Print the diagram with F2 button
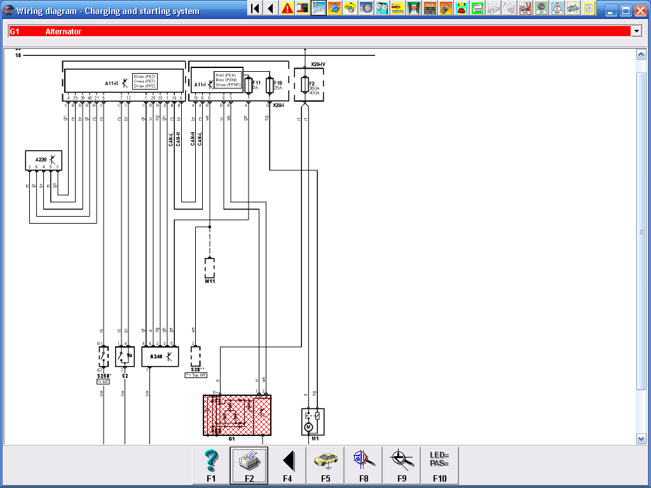Viewport: 651px width, 488px height. tap(249, 466)
